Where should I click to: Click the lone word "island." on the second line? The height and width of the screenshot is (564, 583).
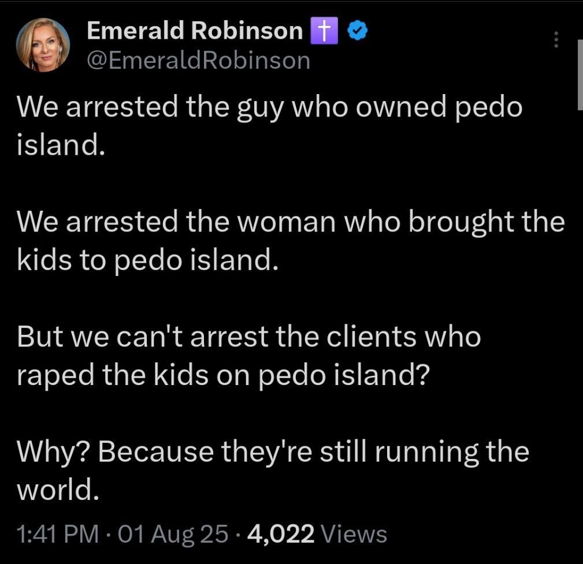(61, 146)
